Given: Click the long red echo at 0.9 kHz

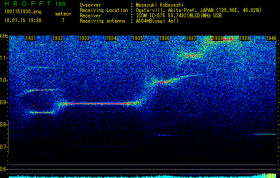Looking at the screenshot, I should pos(100,103).
